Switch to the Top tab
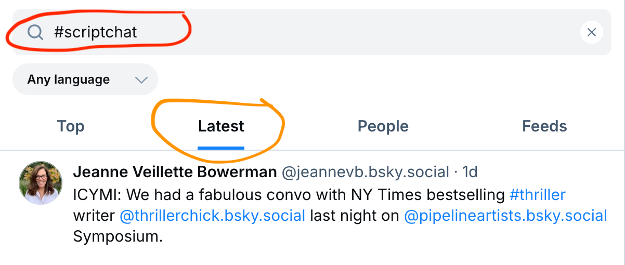The height and width of the screenshot is (265, 625). point(71,126)
